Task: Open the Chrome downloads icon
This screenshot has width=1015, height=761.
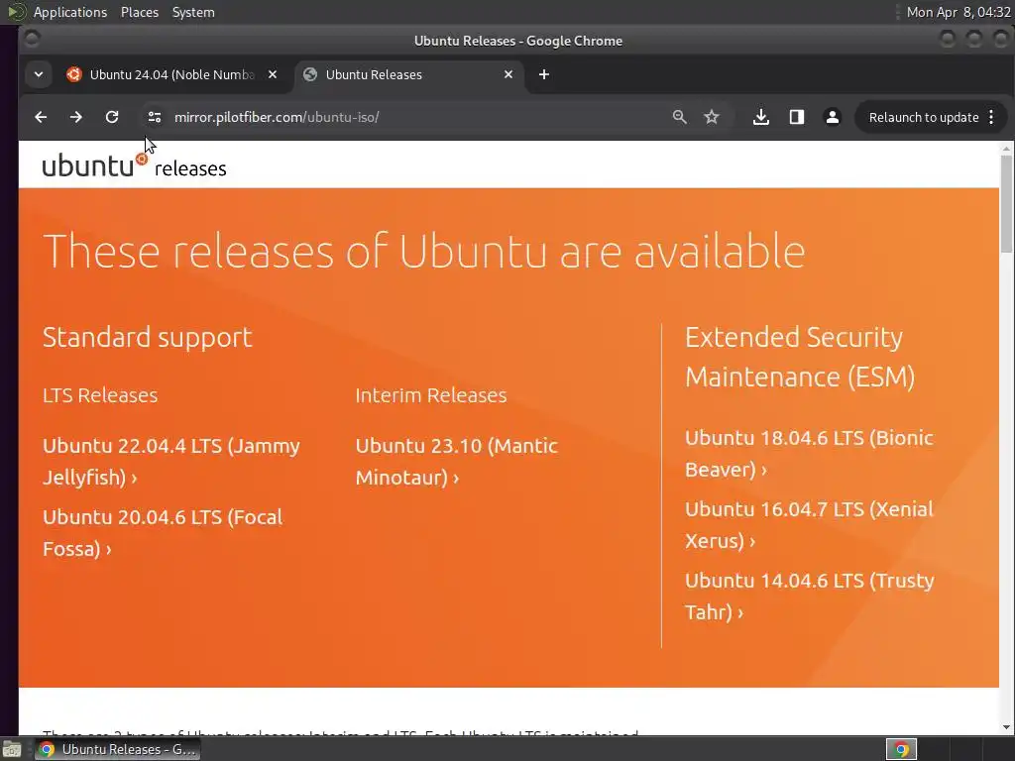Action: (761, 117)
